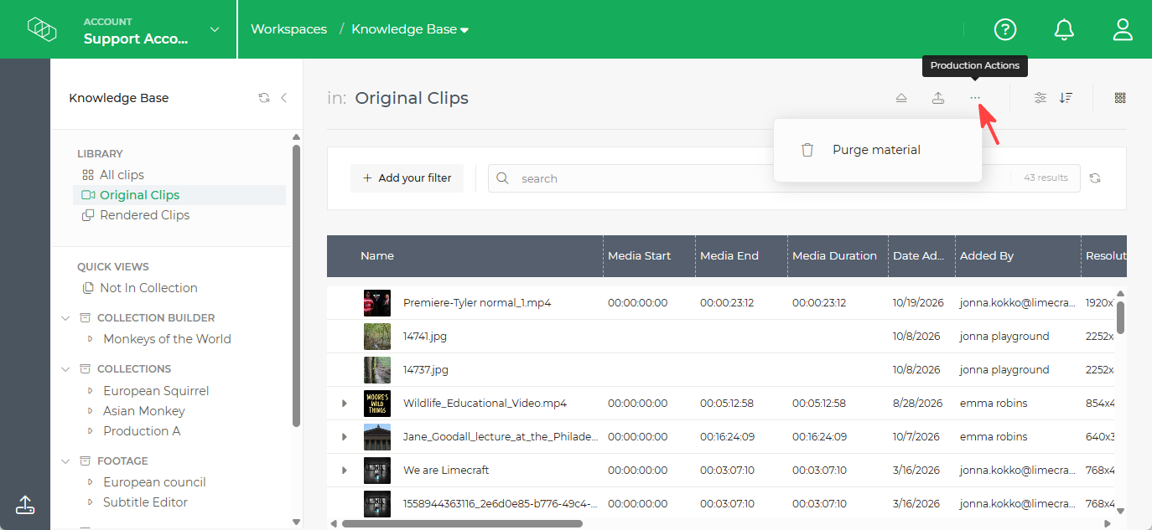Collapse the Collections section
This screenshot has width=1152, height=530.
click(x=65, y=369)
